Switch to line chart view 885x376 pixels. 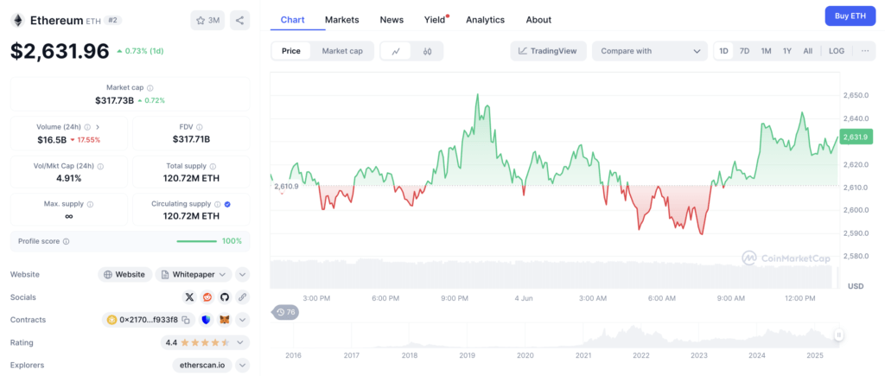click(x=396, y=51)
